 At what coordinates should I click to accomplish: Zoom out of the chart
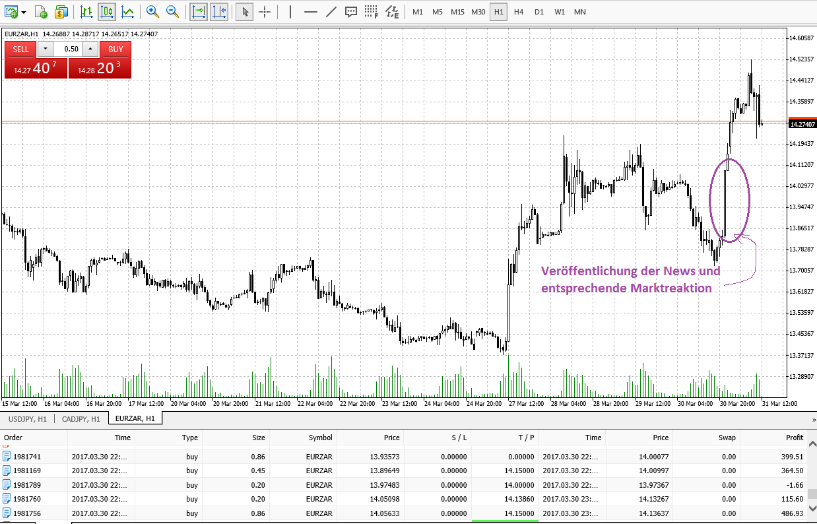[x=172, y=12]
